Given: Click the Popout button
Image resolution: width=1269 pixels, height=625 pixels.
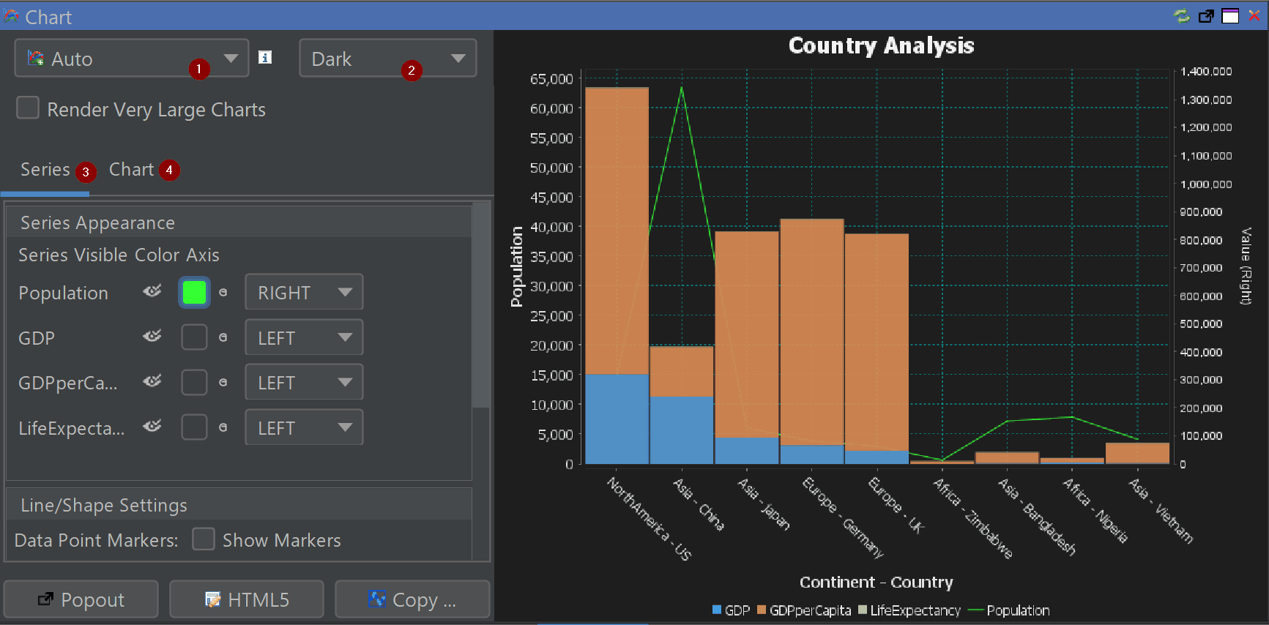Looking at the screenshot, I should [x=81, y=599].
